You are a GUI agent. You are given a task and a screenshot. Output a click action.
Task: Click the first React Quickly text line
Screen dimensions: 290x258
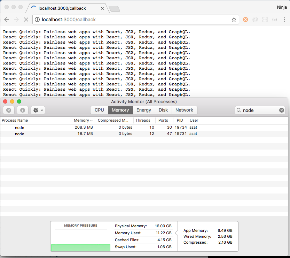click(96, 32)
